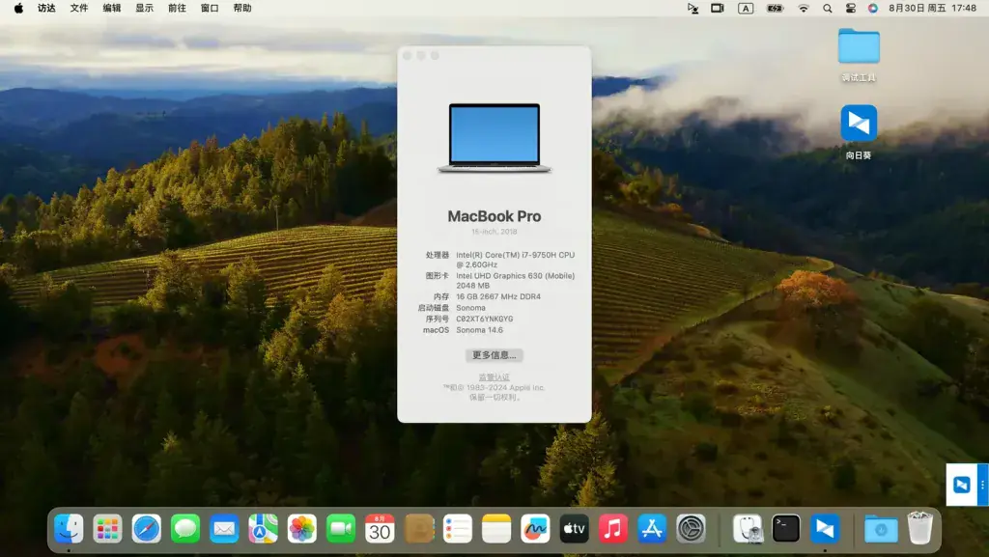This screenshot has height=557, width=989.
Task: Open the Trash in the Dock
Action: tap(919, 528)
